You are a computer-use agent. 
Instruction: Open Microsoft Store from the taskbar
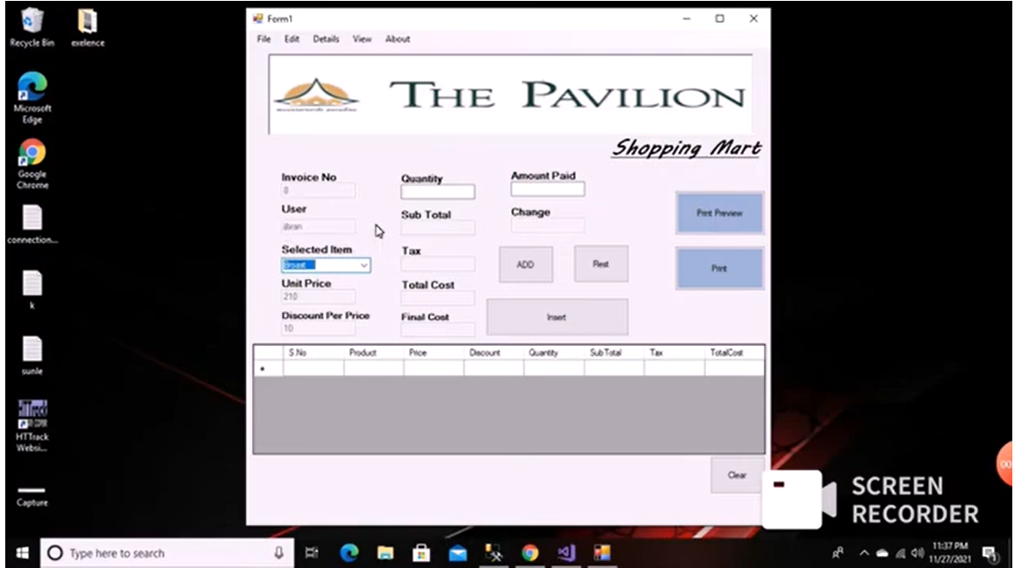tap(421, 553)
